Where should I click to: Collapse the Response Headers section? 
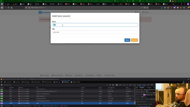coord(144,104)
